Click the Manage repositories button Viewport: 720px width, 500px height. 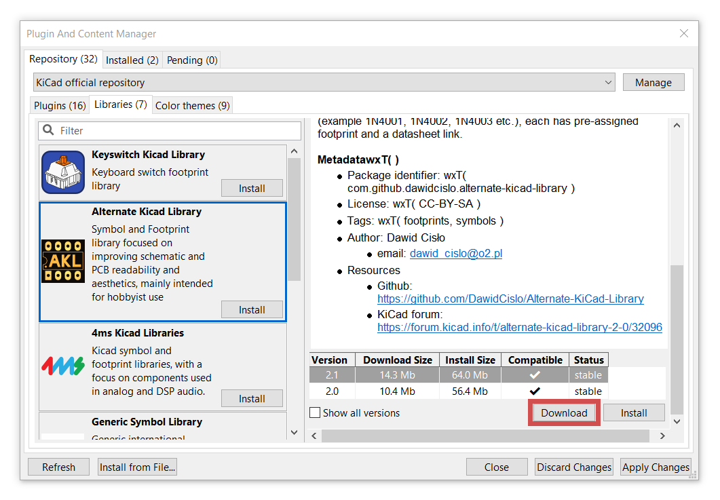point(653,83)
